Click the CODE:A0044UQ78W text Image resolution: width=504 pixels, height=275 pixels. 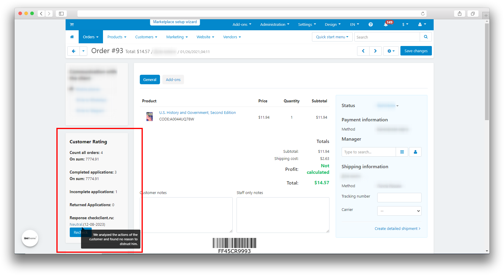[x=177, y=119]
